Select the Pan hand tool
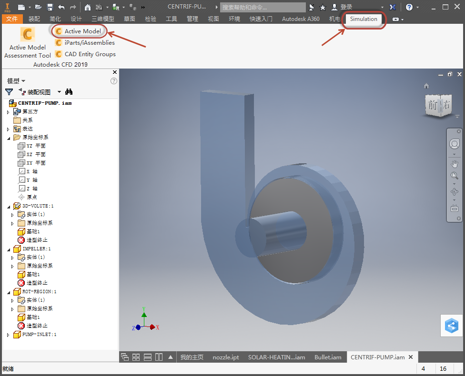This screenshot has height=376, width=465. (455, 164)
